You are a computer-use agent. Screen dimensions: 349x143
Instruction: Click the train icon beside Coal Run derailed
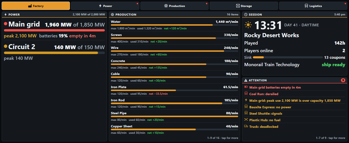[x=246, y=94]
